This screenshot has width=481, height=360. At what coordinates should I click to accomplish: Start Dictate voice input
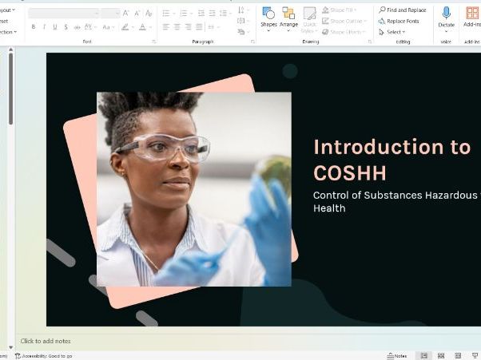(447, 20)
